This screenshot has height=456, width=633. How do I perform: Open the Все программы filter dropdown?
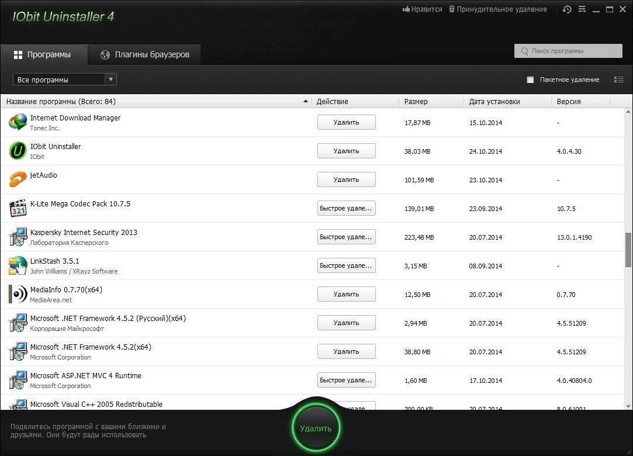tap(65, 80)
